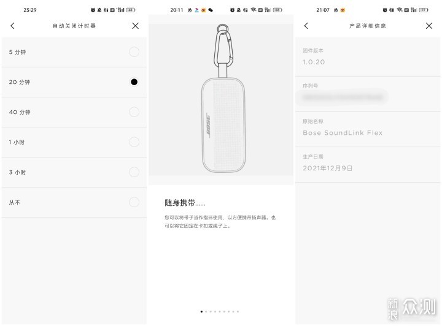Tap the blurred 序列号 field
Viewport: 442px width, 326px height.
tap(343, 97)
